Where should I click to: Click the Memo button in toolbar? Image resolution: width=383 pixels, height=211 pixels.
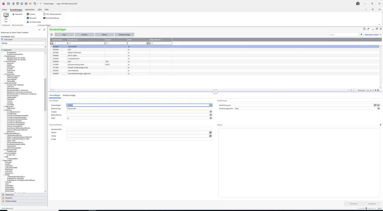[104, 35]
